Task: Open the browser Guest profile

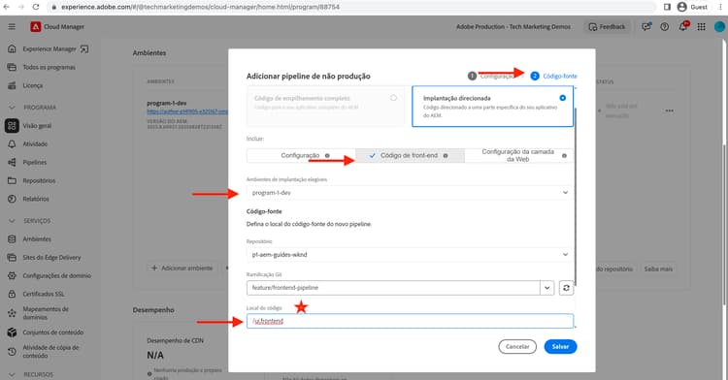Action: pos(692,7)
